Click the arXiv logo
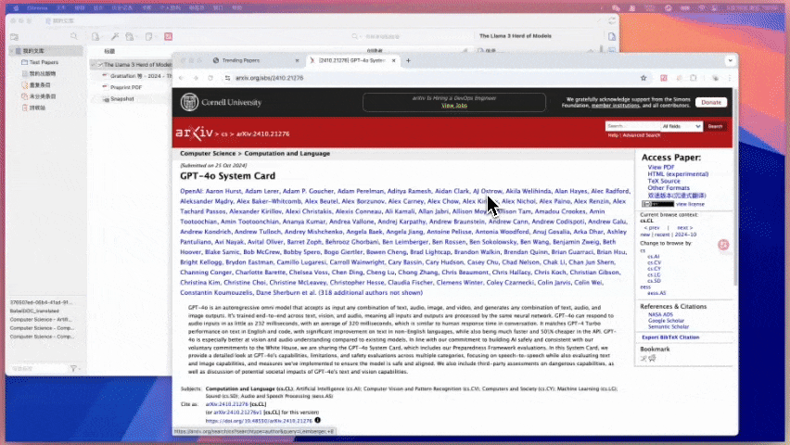 coord(194,133)
